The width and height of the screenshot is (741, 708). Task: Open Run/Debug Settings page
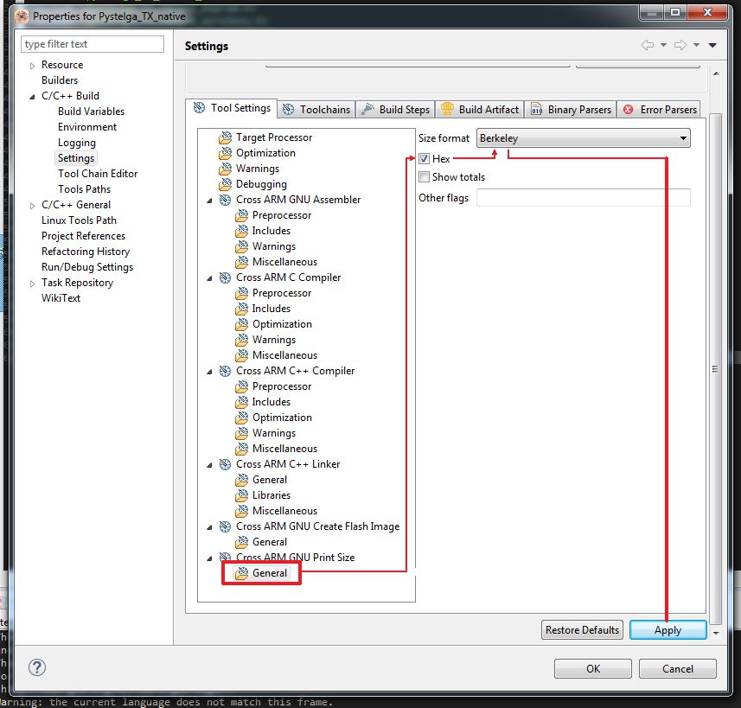click(87, 267)
